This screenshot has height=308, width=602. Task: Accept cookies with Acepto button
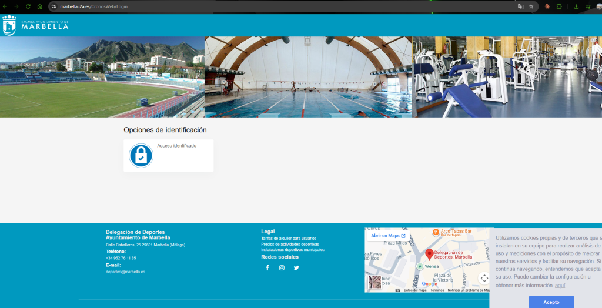[551, 302]
